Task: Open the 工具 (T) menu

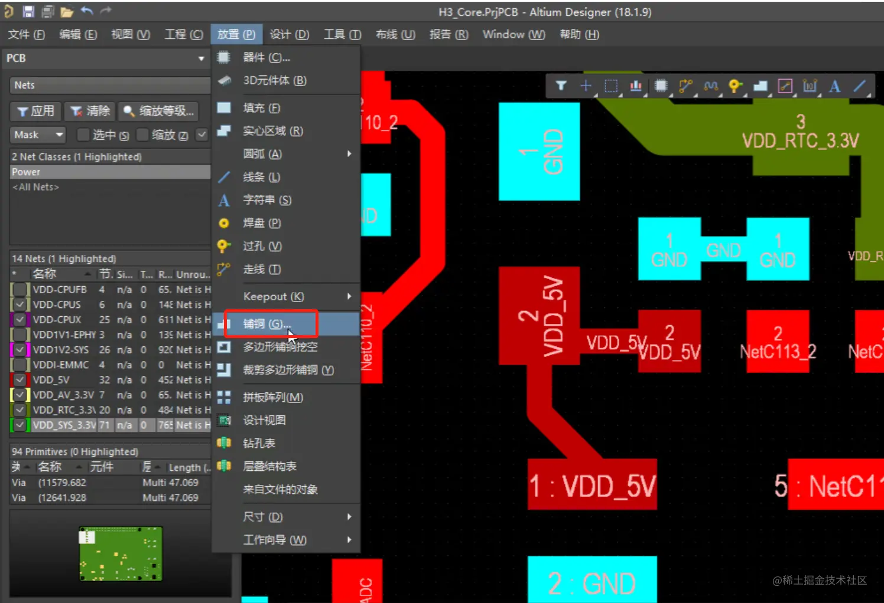Action: click(343, 34)
